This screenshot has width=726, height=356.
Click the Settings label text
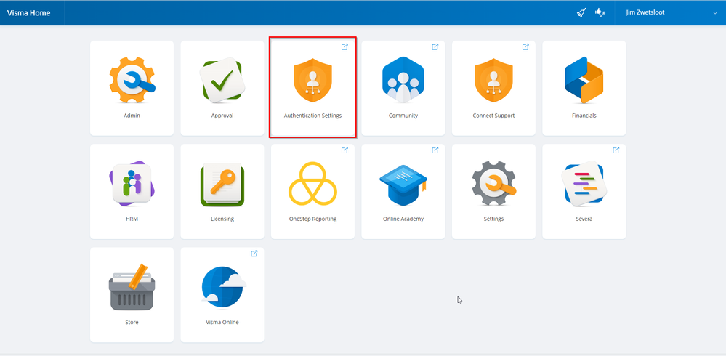493,219
